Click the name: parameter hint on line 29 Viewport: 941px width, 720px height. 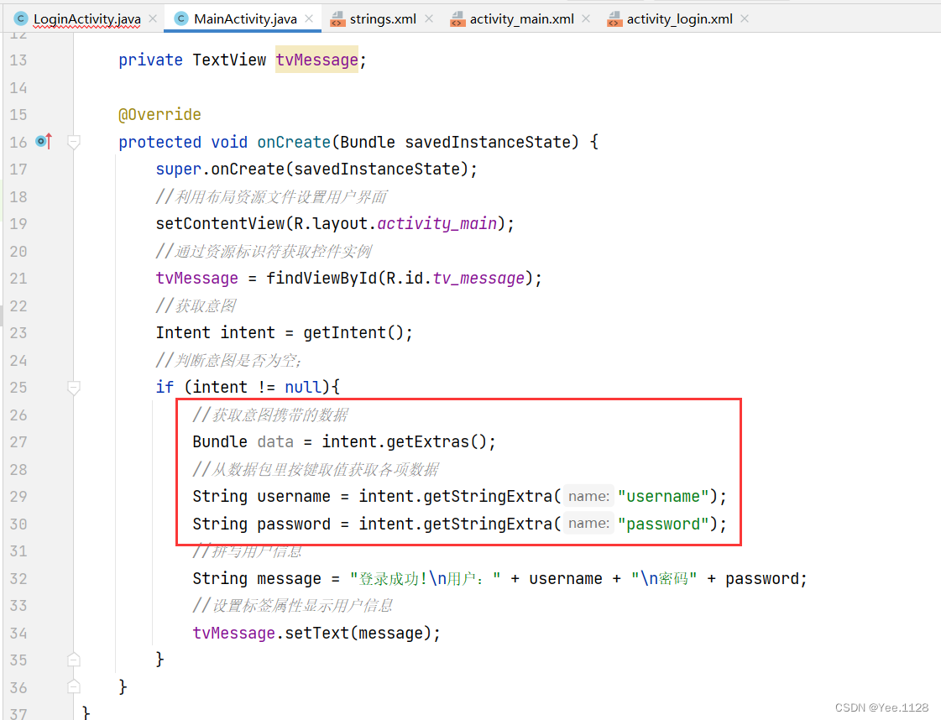588,497
